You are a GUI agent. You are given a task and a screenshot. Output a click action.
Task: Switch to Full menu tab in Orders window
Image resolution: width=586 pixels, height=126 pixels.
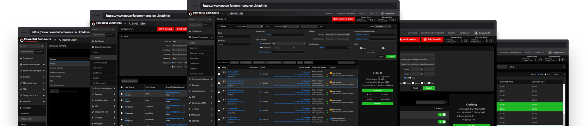pos(207,25)
